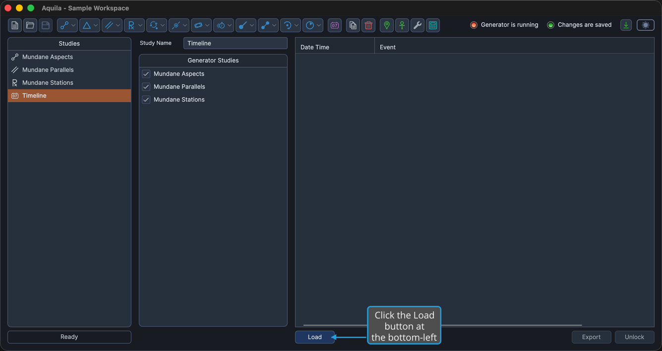Click the Ready status bar
The image size is (662, 351).
coord(69,337)
